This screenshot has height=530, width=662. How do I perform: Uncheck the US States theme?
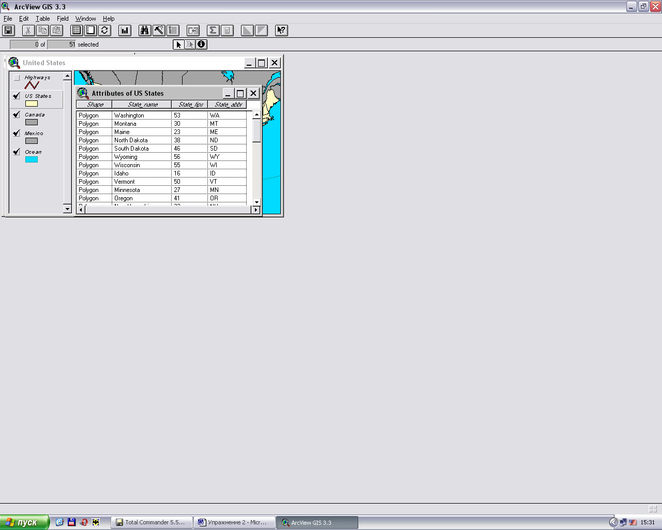pyautogui.click(x=17, y=96)
